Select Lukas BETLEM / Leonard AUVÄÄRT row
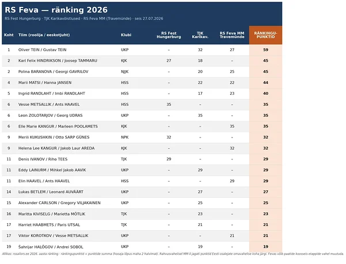 click(x=142, y=192)
